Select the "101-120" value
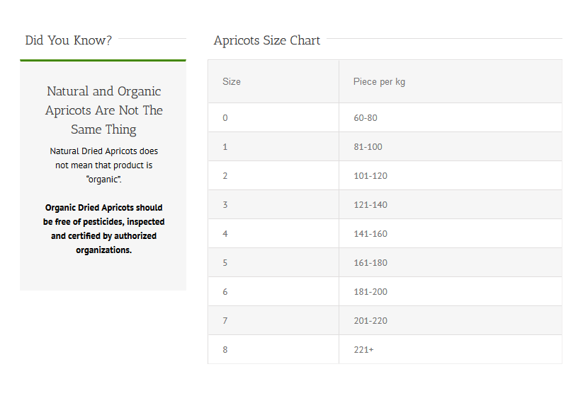Image resolution: width=583 pixels, height=398 pixels. [x=370, y=176]
